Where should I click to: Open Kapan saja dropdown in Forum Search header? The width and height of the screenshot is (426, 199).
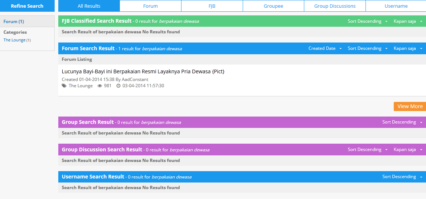coord(408,48)
